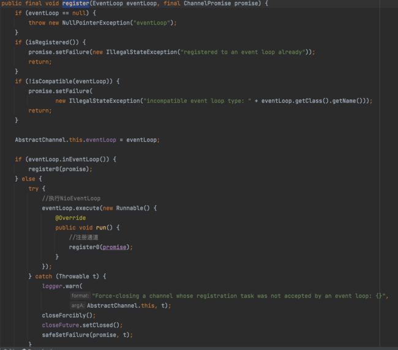Click the "Runnable()" constructor

coord(133,208)
